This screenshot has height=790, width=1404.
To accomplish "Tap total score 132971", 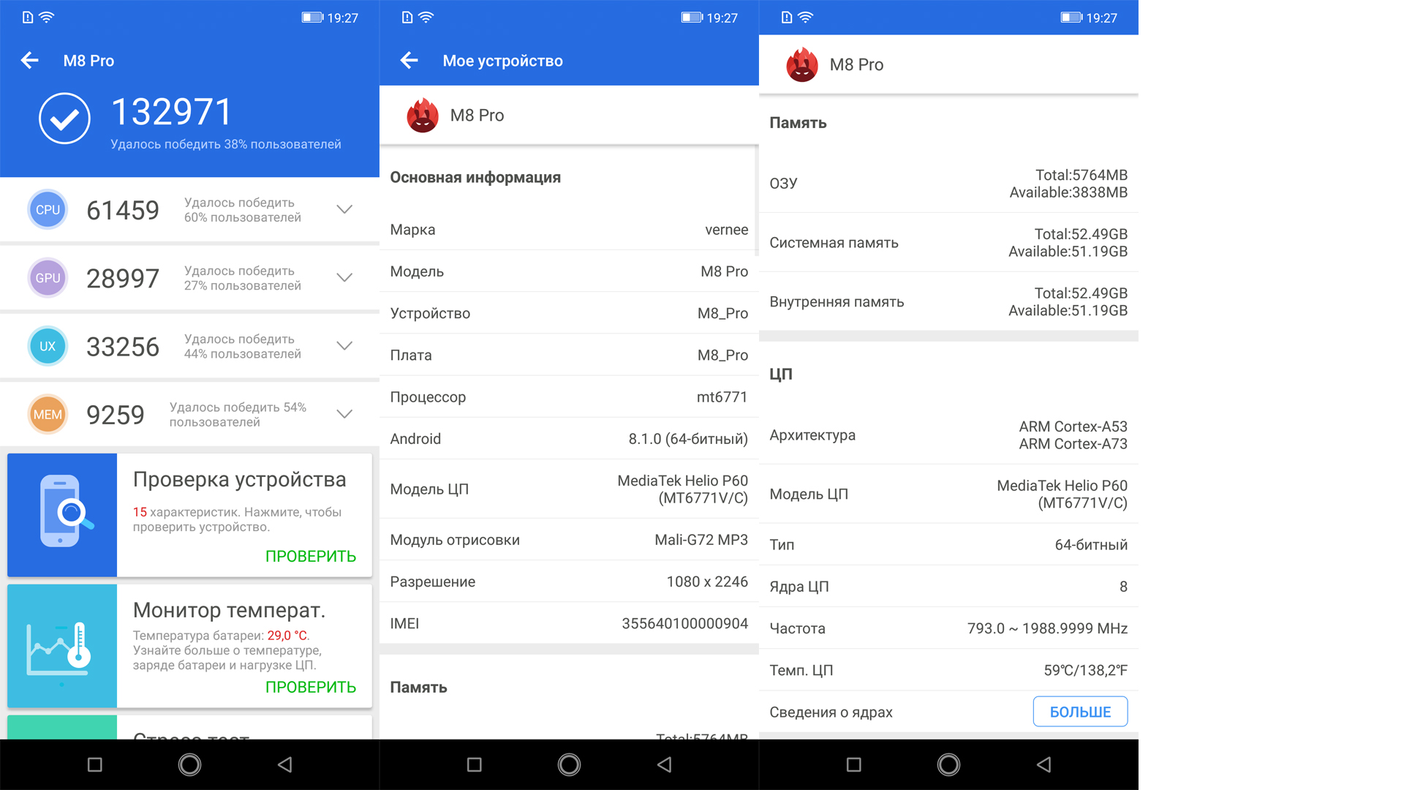I will click(x=172, y=112).
